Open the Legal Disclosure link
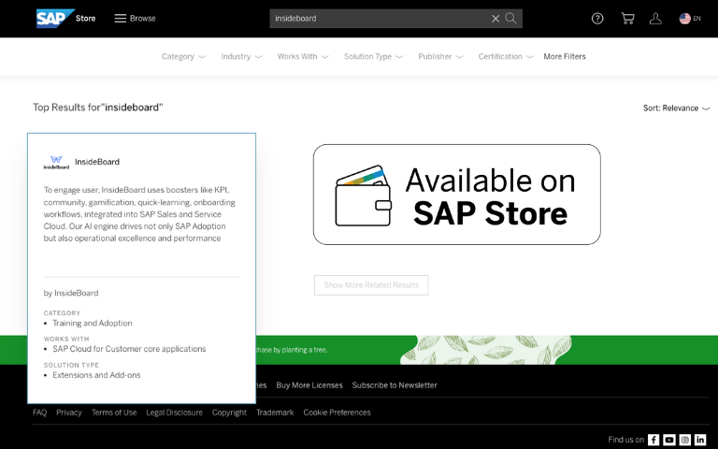The image size is (718, 449). click(175, 413)
